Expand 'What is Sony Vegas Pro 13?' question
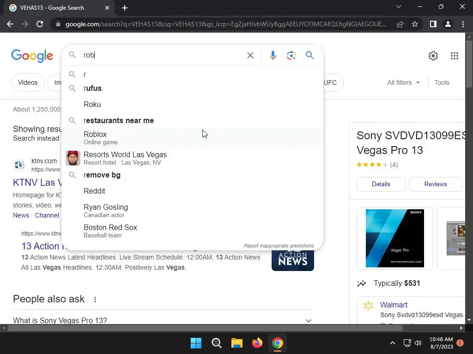 coord(163,320)
